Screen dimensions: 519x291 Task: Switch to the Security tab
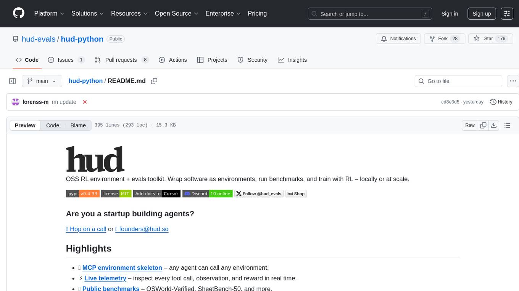coord(253,60)
